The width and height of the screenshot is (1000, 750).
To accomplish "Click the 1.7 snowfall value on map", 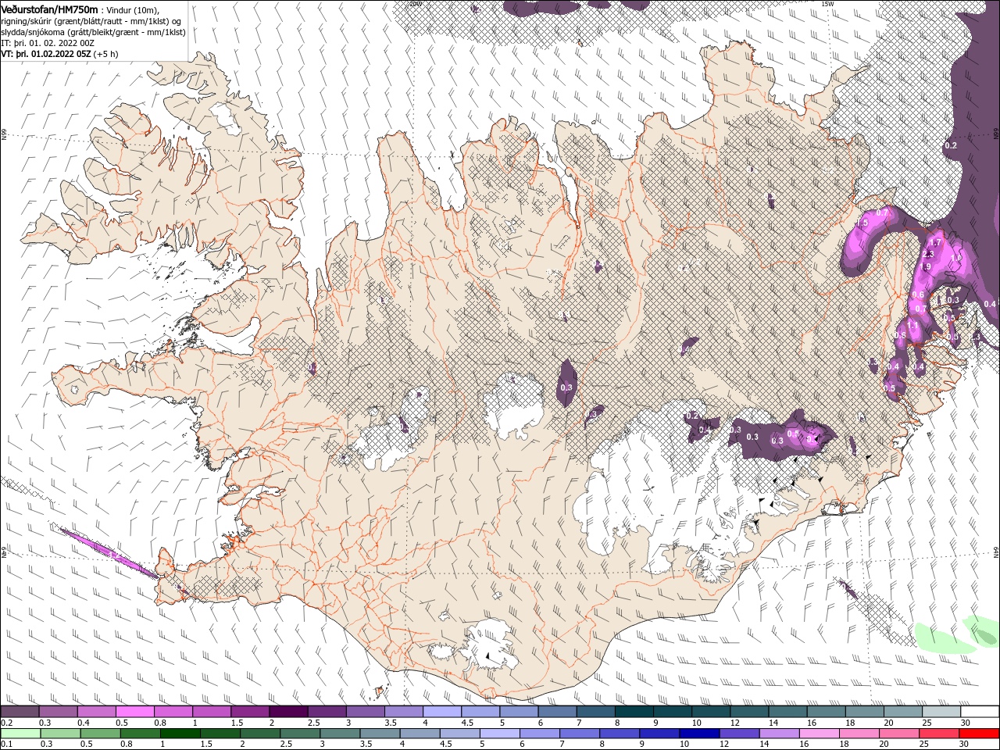I will click(x=937, y=244).
